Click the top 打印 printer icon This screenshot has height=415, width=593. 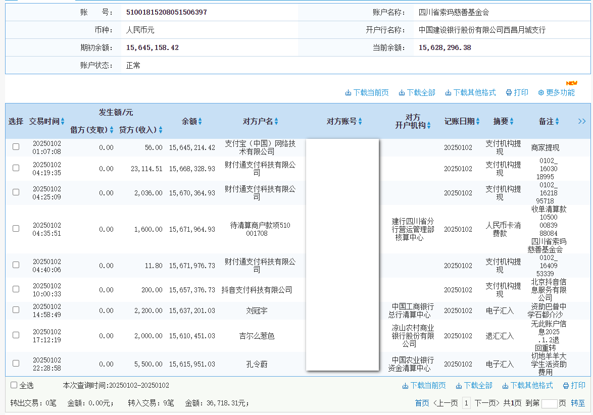[x=509, y=93]
